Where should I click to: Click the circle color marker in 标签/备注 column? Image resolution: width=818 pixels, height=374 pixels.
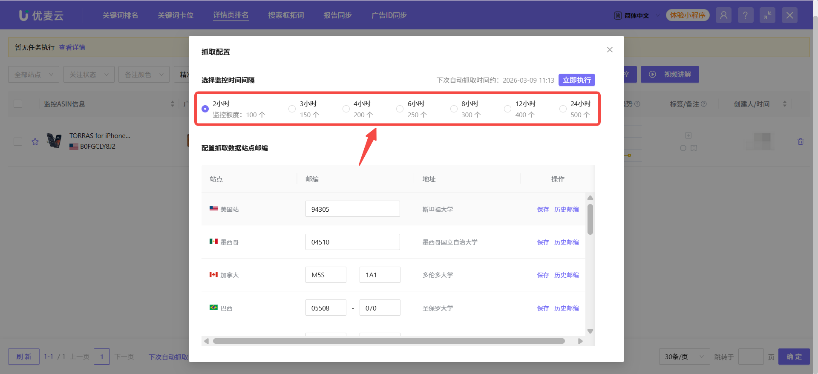pos(683,148)
